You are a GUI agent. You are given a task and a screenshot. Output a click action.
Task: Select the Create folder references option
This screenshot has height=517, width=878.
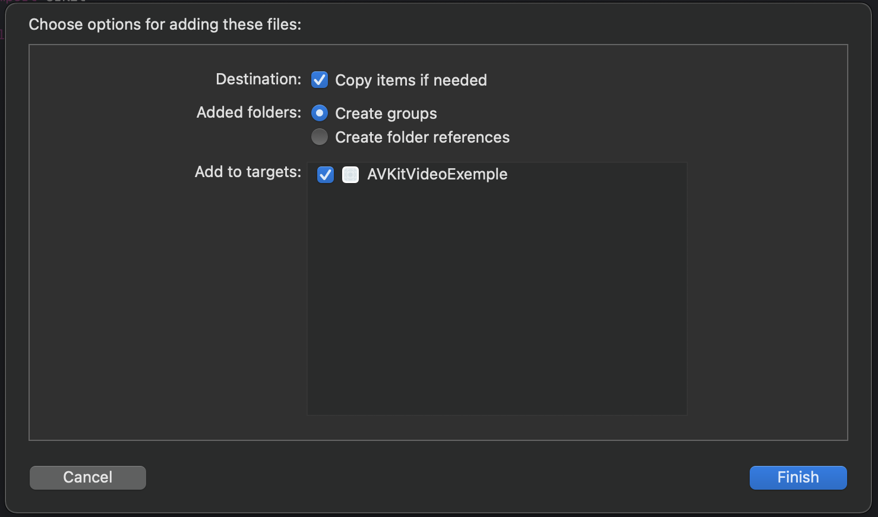(x=320, y=137)
